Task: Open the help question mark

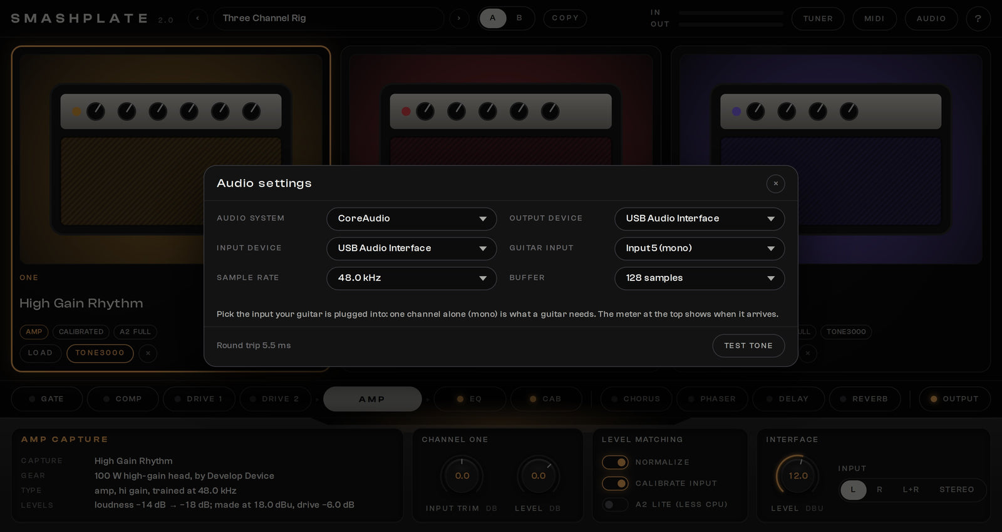Action: 978,19
